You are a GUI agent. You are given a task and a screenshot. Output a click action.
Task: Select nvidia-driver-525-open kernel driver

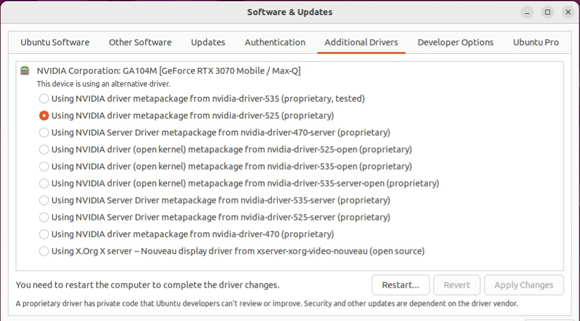[x=44, y=150]
